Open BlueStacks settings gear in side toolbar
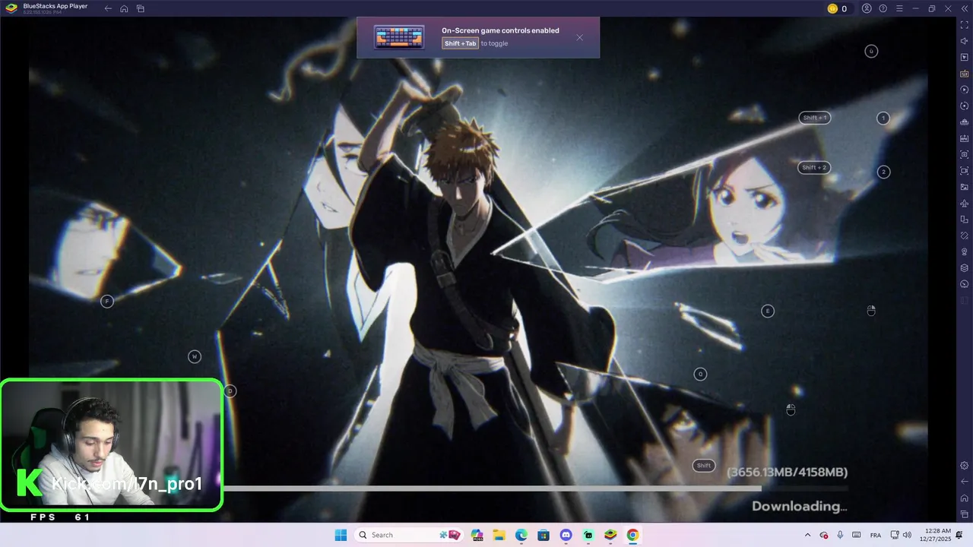The height and width of the screenshot is (547, 973). click(965, 465)
